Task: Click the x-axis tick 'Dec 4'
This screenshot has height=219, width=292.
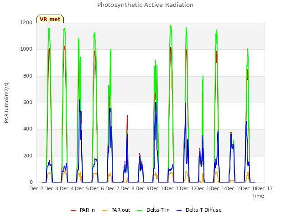Action: tap(67, 188)
